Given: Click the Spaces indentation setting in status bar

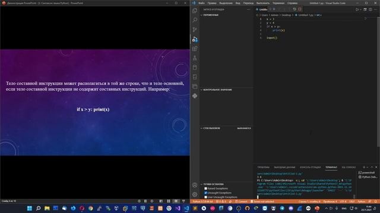Looking at the screenshot, I should [x=330, y=201].
